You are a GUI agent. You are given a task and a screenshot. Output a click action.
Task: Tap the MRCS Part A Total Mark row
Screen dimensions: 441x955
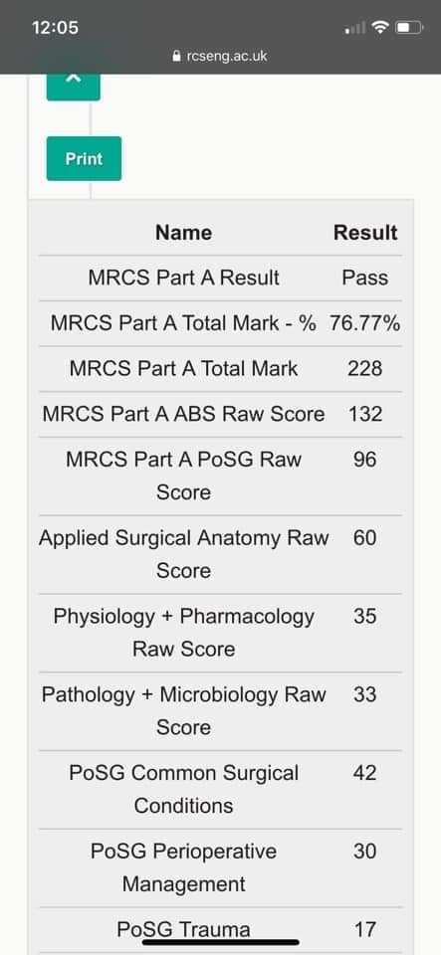click(221, 368)
